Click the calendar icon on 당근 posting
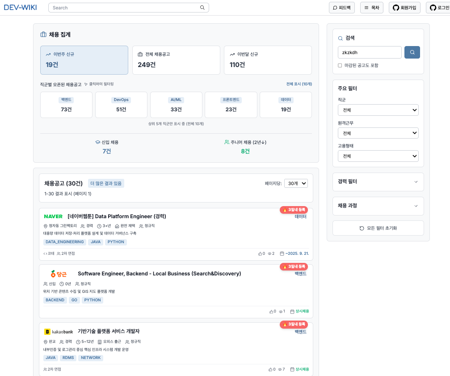Image resolution: width=450 pixels, height=376 pixels. tap(292, 312)
